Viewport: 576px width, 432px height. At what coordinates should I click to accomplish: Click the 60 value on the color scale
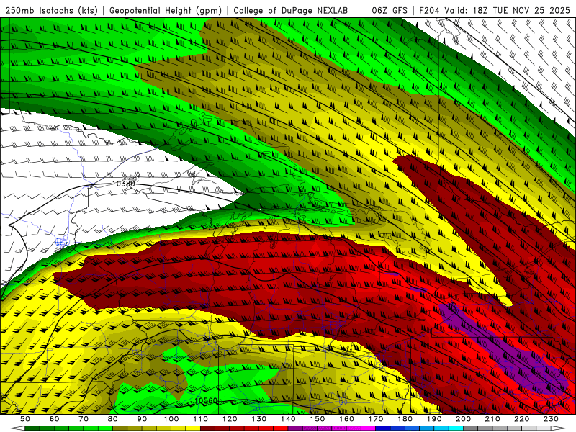(54, 419)
